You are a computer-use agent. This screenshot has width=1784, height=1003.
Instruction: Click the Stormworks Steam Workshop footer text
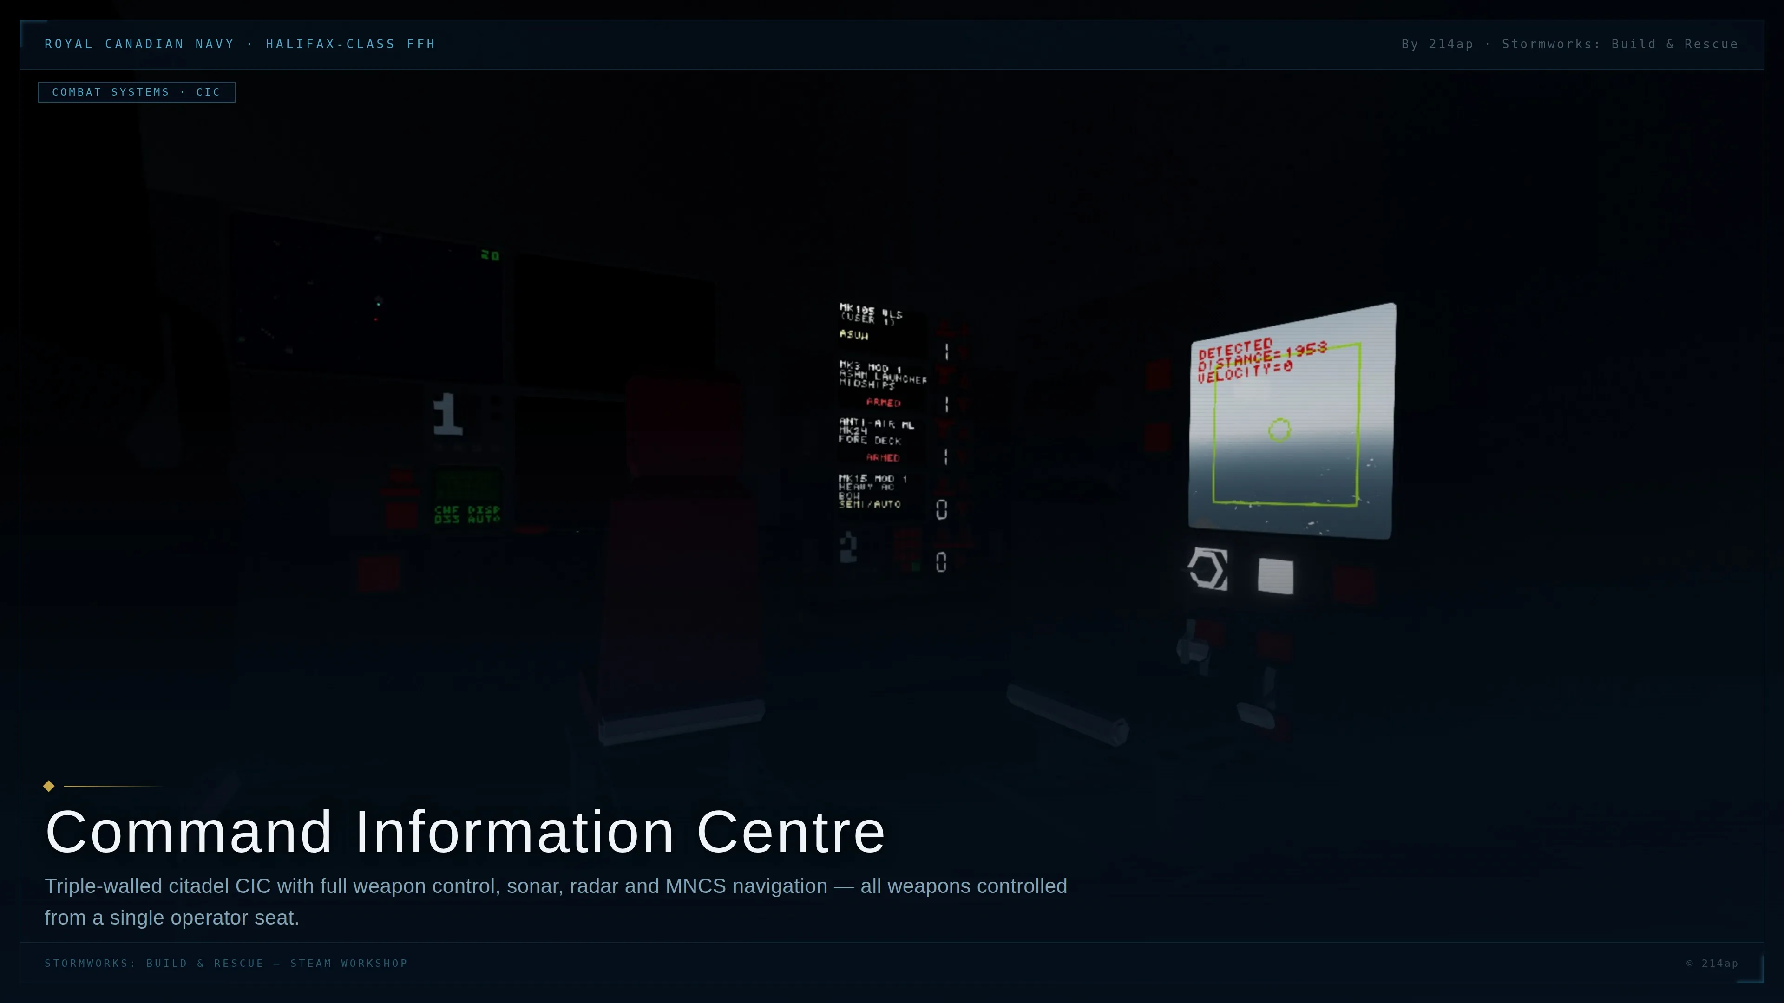click(226, 963)
